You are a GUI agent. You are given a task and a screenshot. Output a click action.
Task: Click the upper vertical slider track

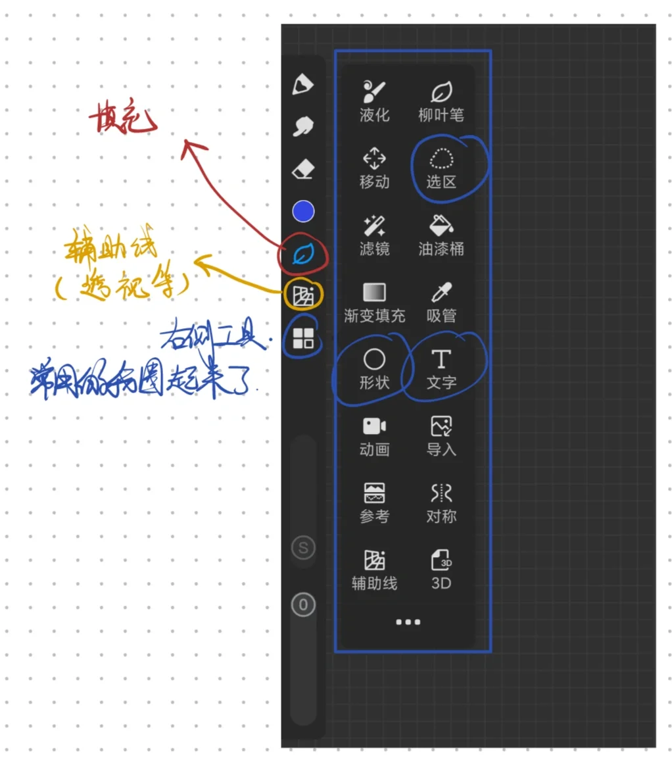pos(303,502)
